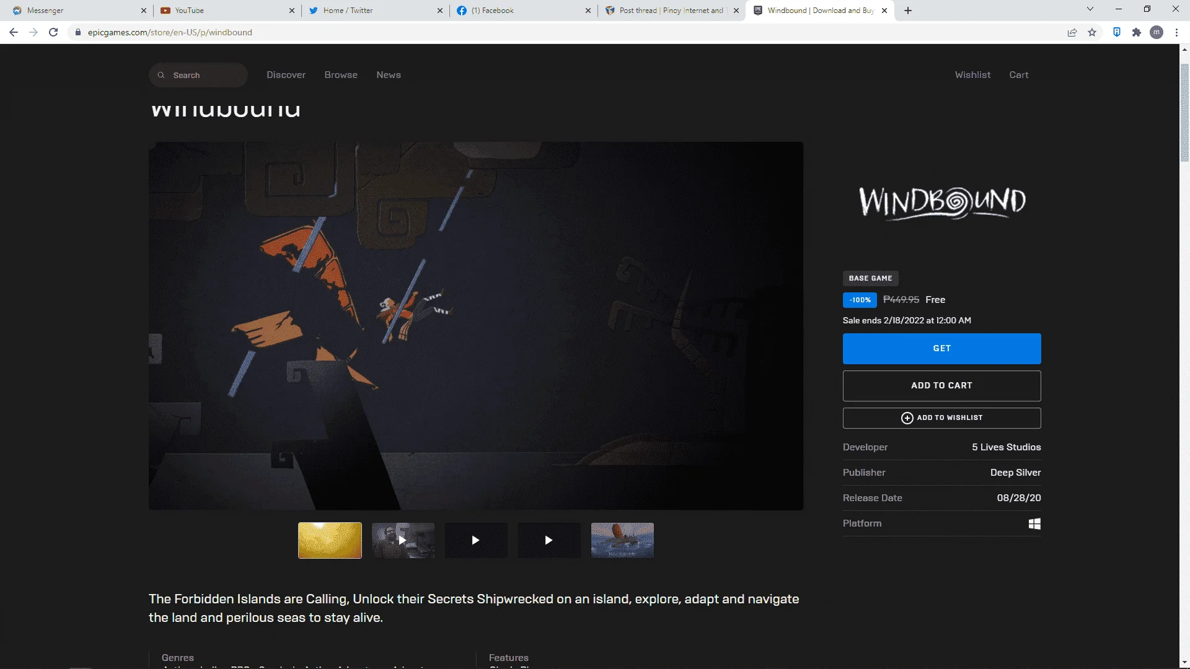The height and width of the screenshot is (669, 1190).
Task: Play the fourth video thumbnail
Action: point(549,540)
